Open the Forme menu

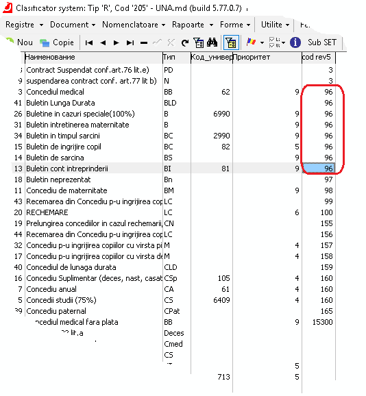click(235, 25)
